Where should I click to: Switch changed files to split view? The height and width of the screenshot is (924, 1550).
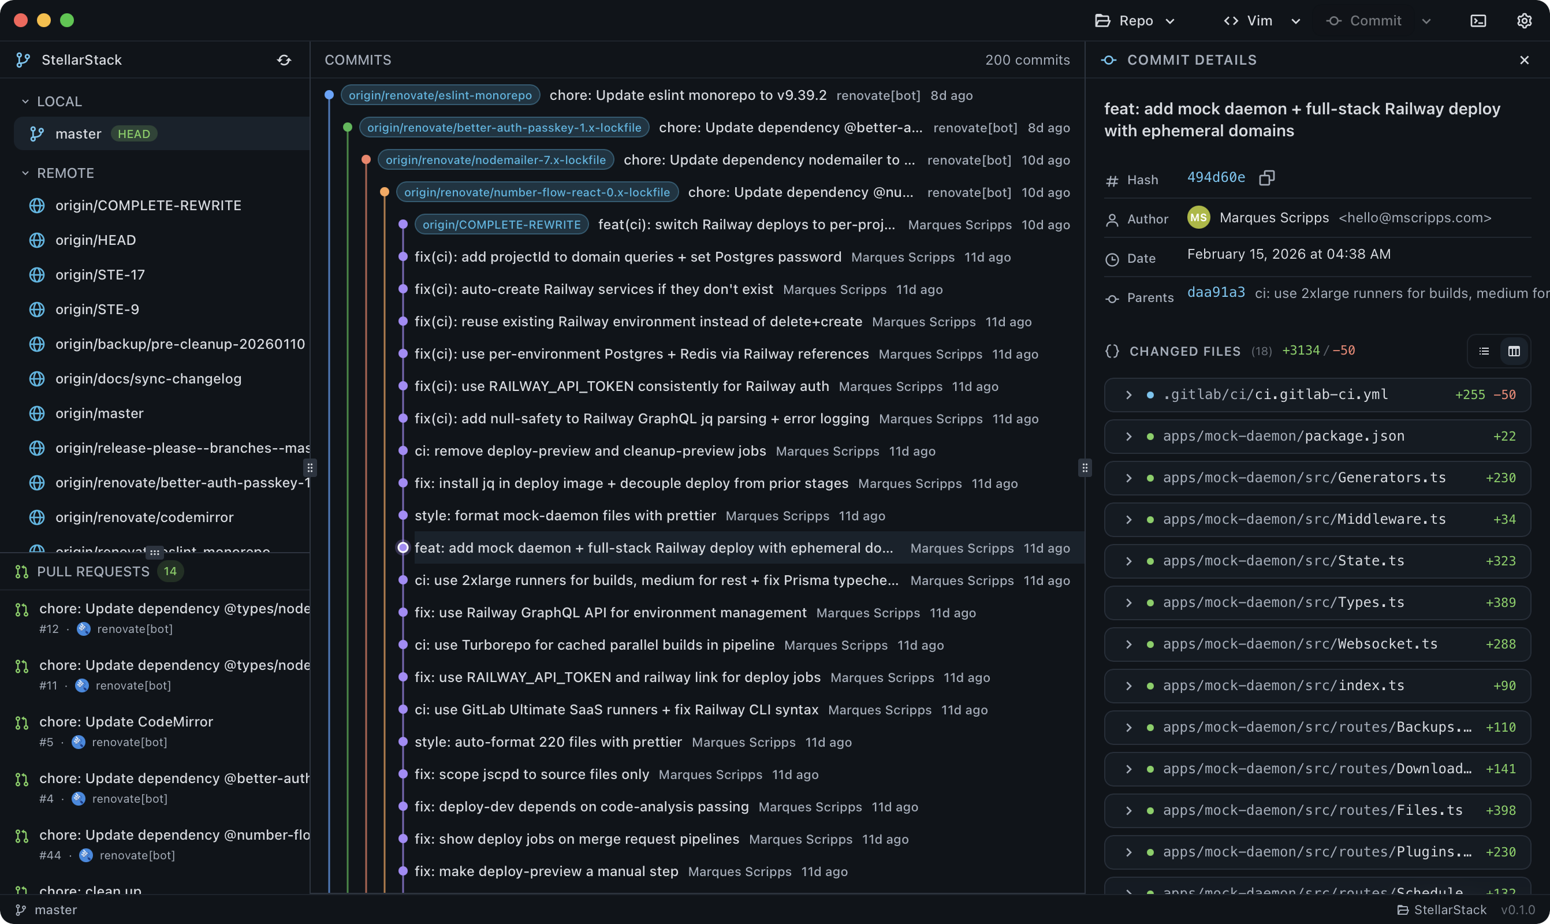coord(1513,351)
